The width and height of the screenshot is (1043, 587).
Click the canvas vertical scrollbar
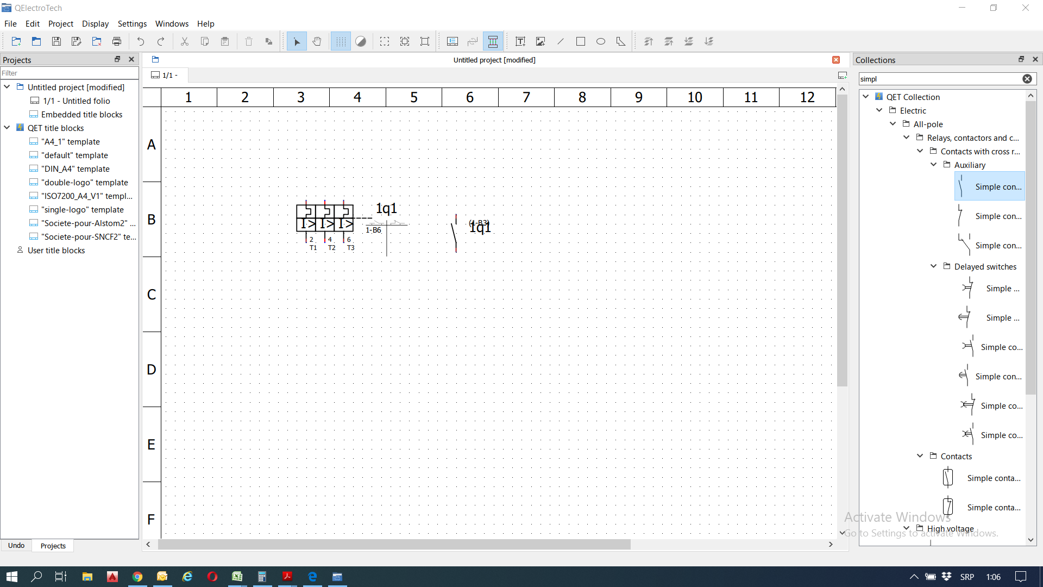coord(842,239)
